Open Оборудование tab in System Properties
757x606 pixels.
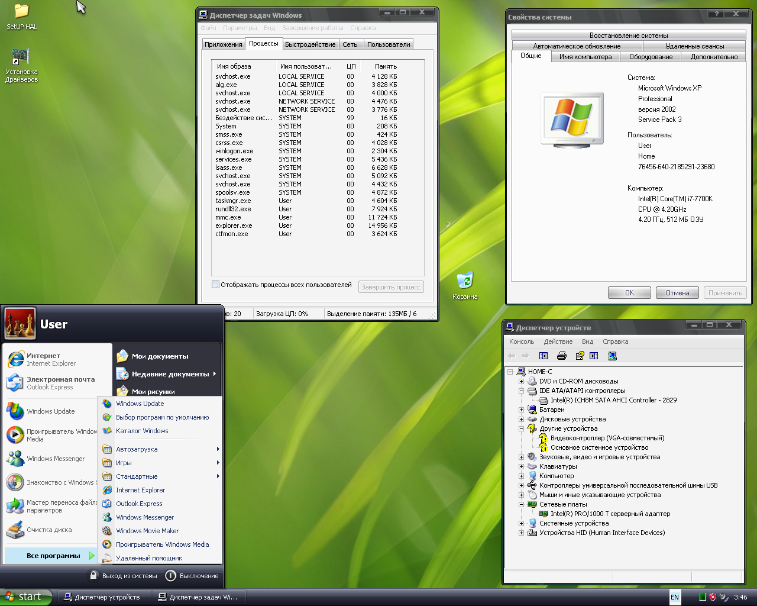click(651, 57)
